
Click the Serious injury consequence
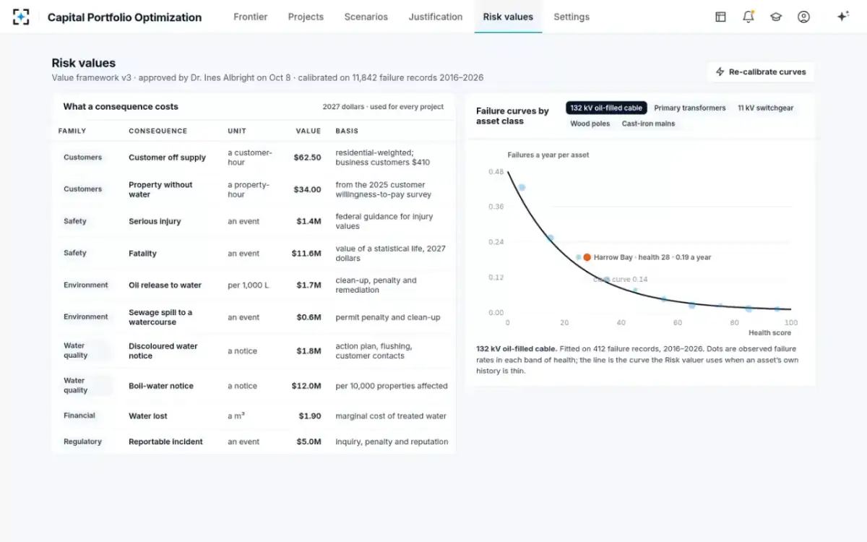pyautogui.click(x=155, y=221)
